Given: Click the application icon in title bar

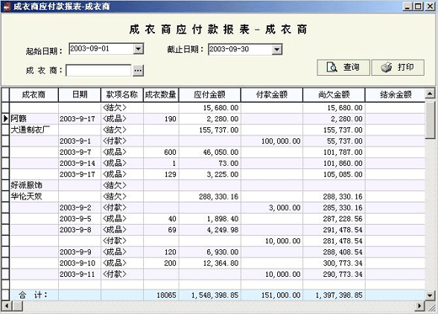Looking at the screenshot, I should [7, 6].
